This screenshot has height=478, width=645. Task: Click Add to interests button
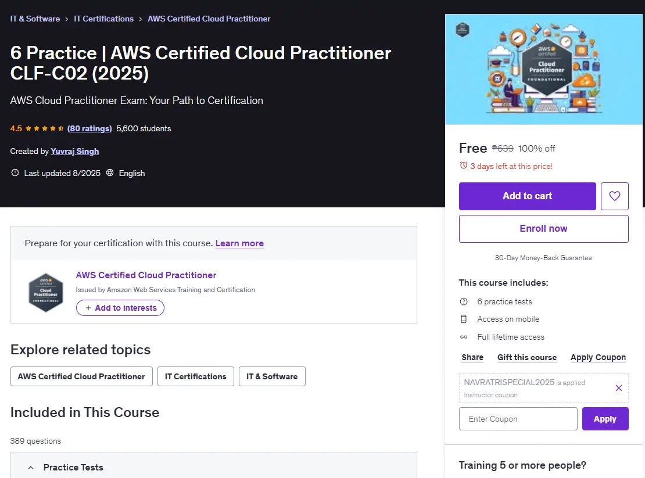pyautogui.click(x=120, y=308)
